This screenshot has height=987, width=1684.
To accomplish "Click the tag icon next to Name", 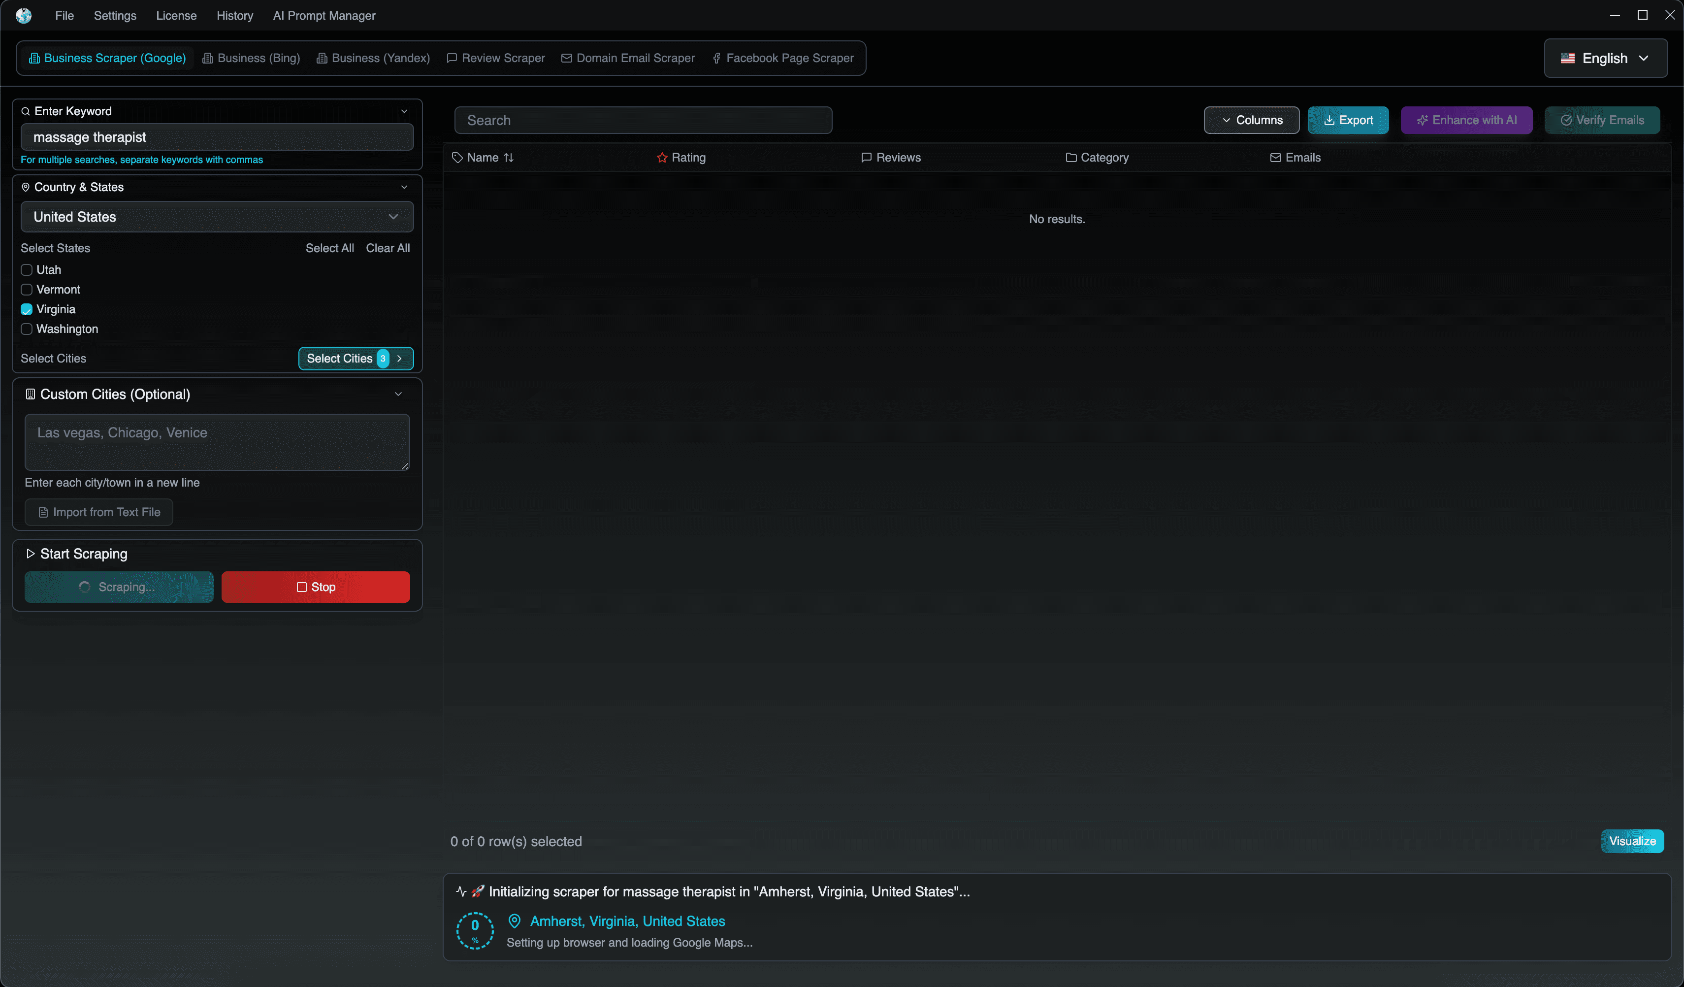I will (x=457, y=158).
